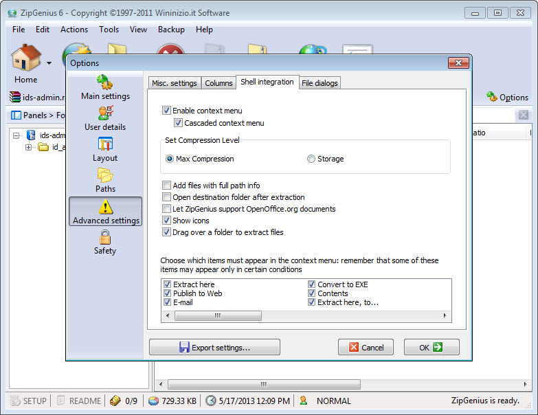Select id_a folder in tree

[x=52, y=148]
